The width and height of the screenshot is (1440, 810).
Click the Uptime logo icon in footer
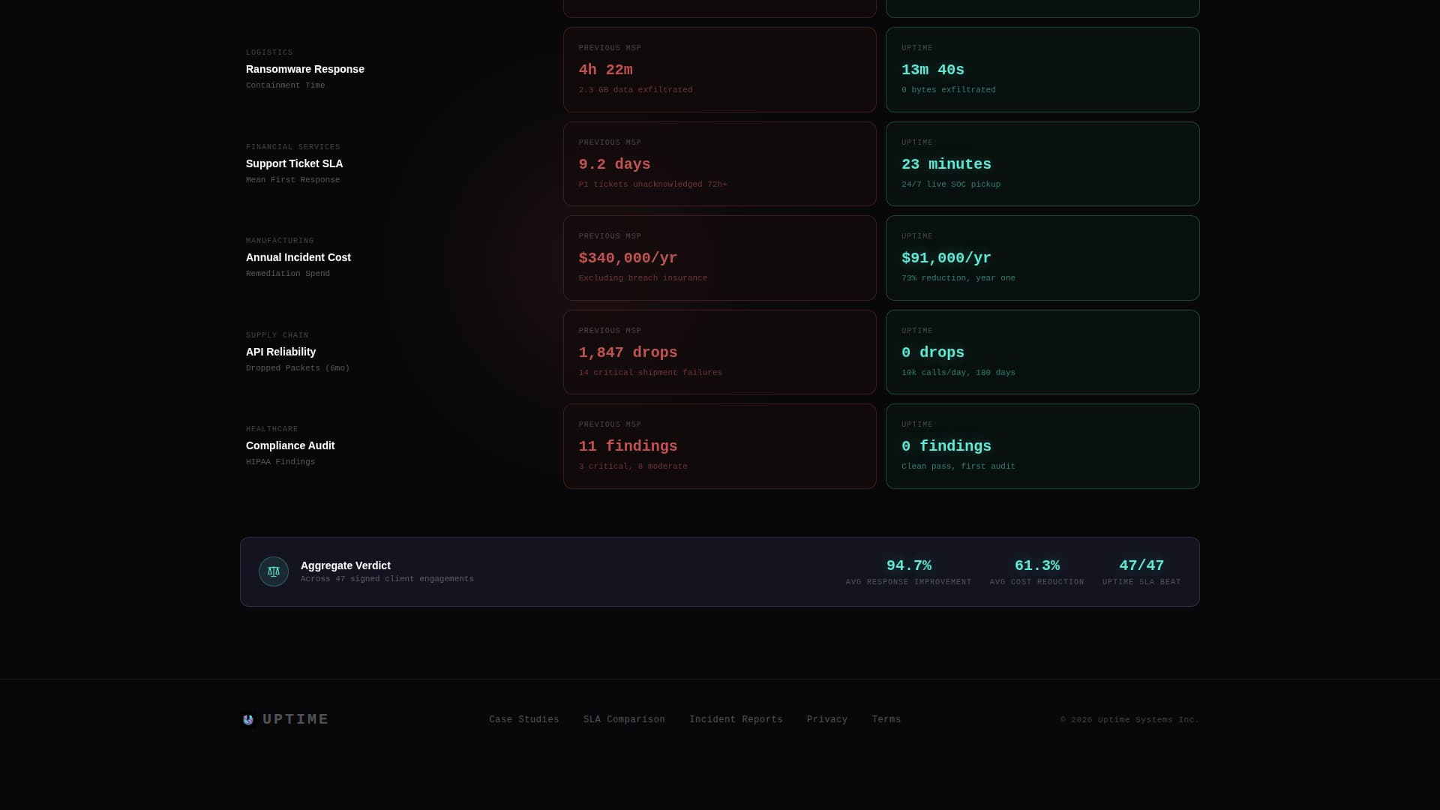(248, 720)
